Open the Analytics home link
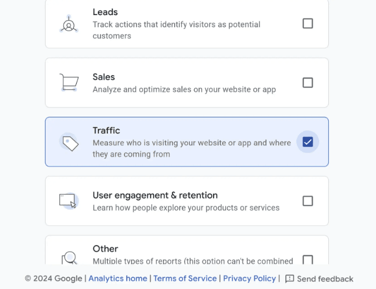 (118, 278)
